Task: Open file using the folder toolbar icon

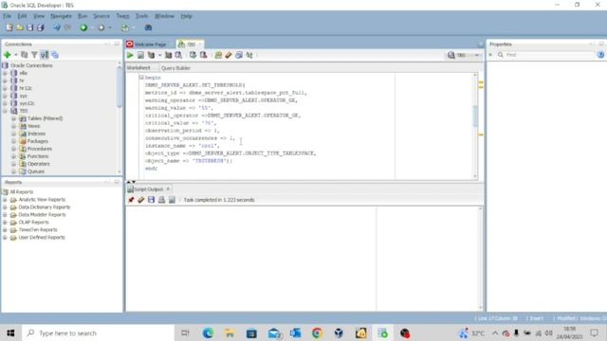Action: point(19,27)
